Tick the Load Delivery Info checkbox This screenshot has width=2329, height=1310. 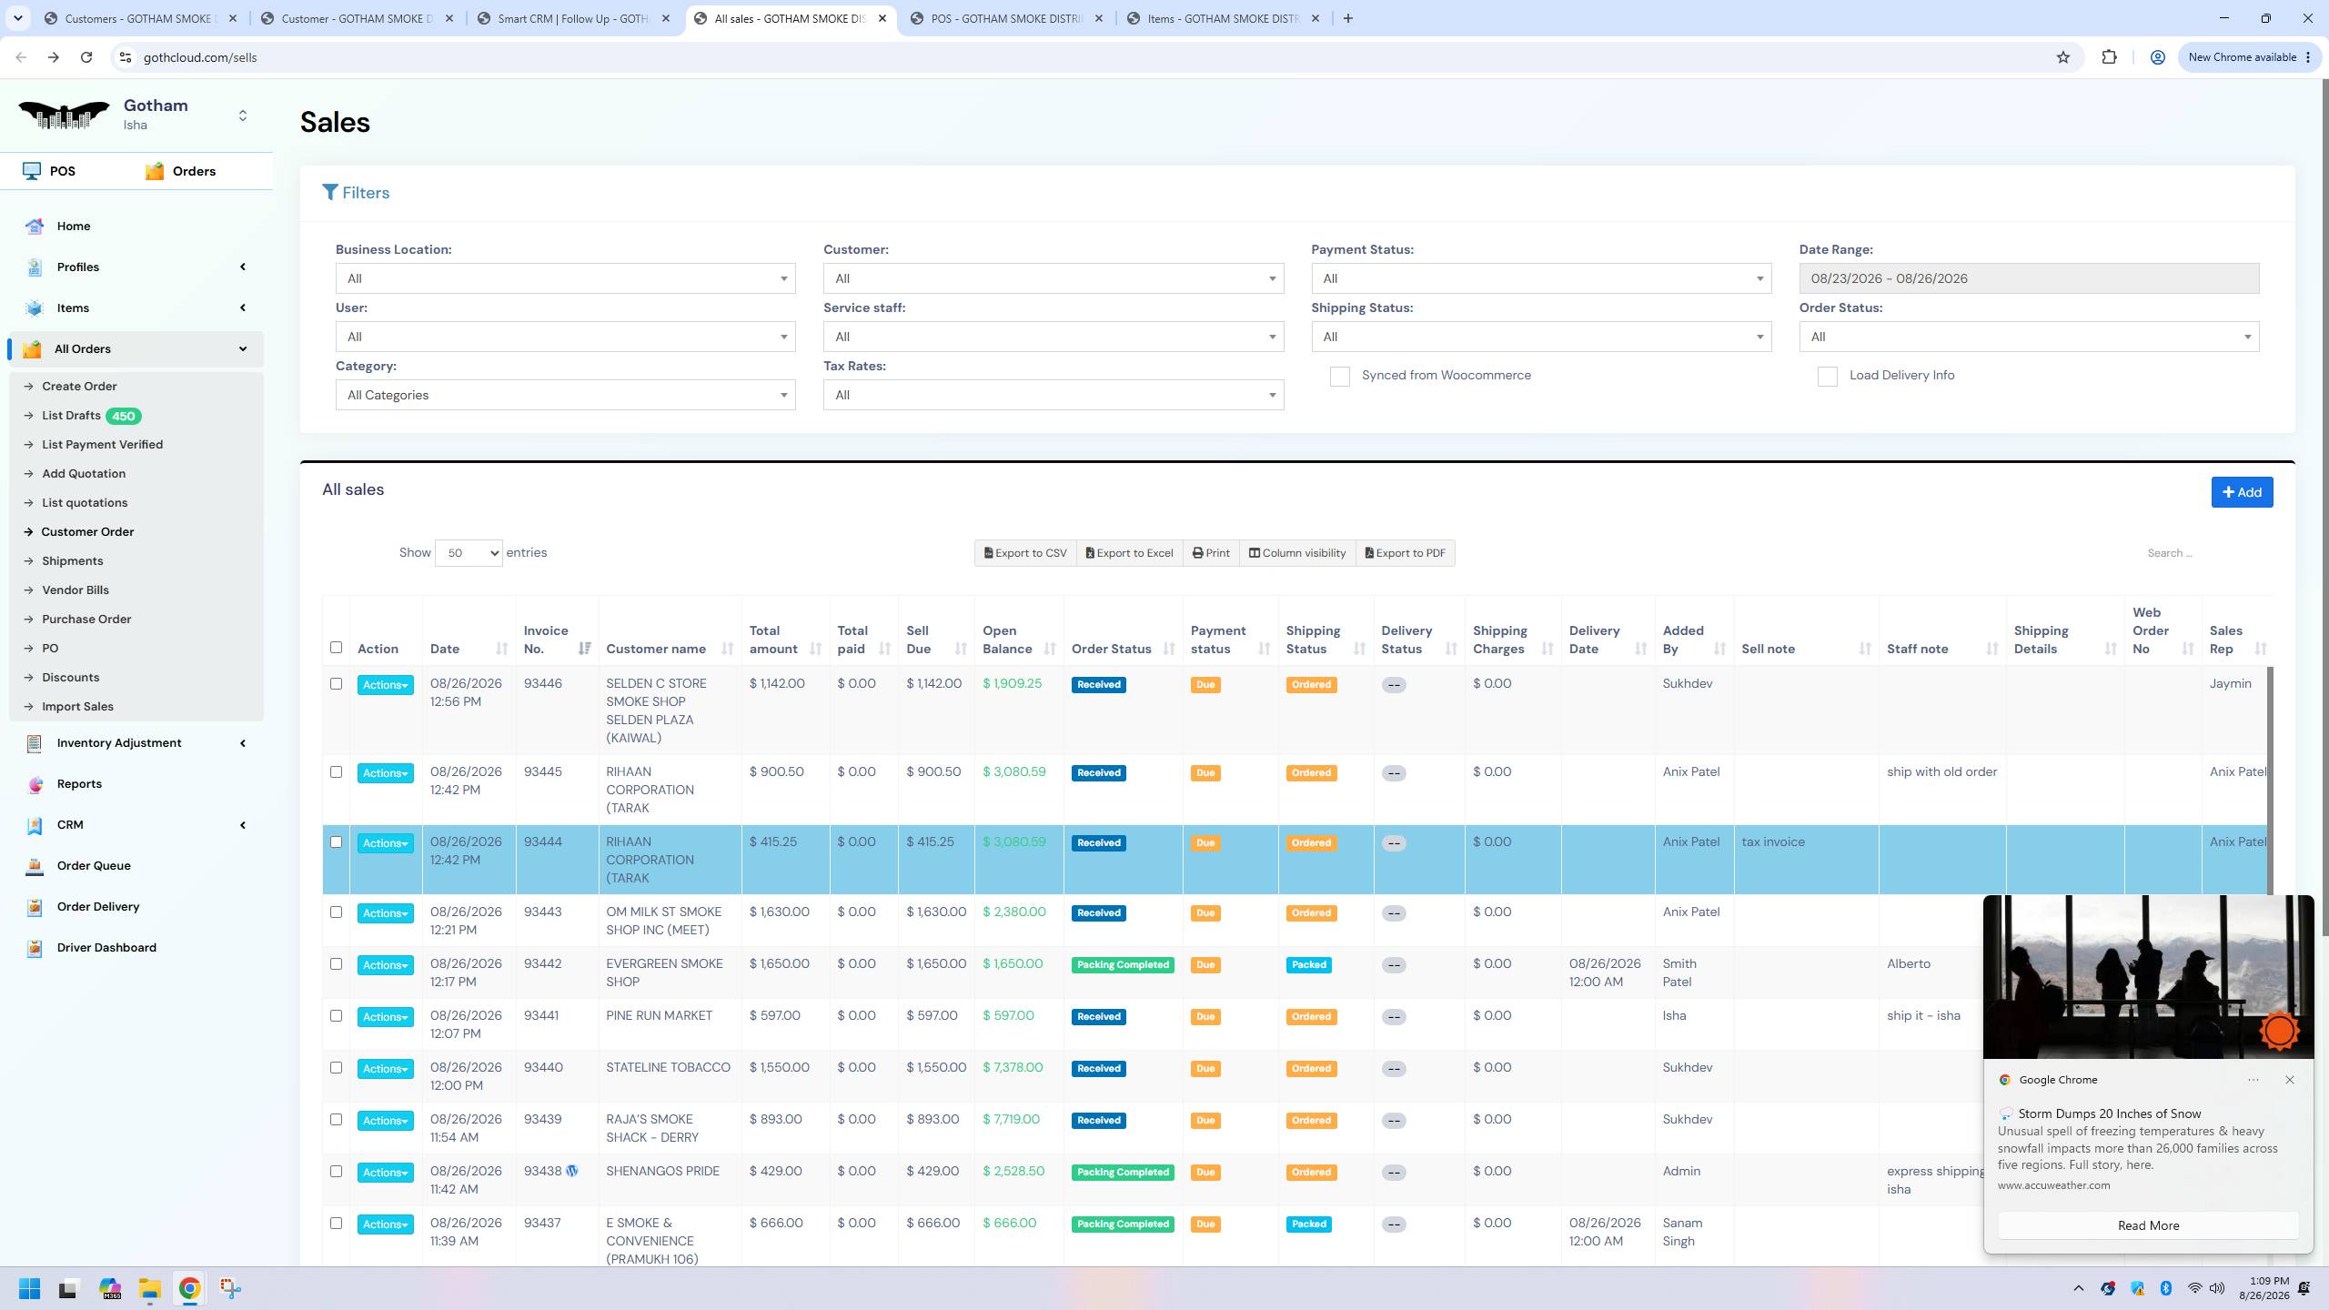pyautogui.click(x=1827, y=377)
